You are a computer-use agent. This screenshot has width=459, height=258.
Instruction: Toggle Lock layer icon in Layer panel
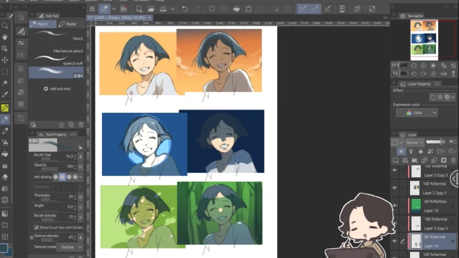(x=421, y=151)
